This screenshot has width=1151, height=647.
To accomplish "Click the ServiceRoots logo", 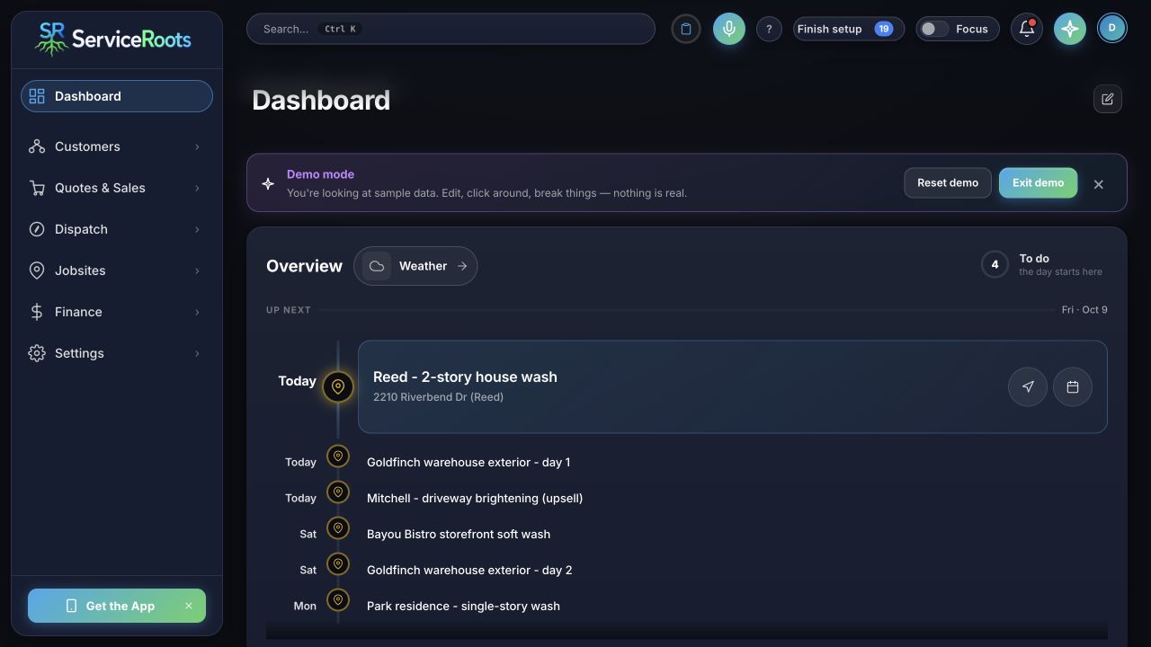I will 113,39.
